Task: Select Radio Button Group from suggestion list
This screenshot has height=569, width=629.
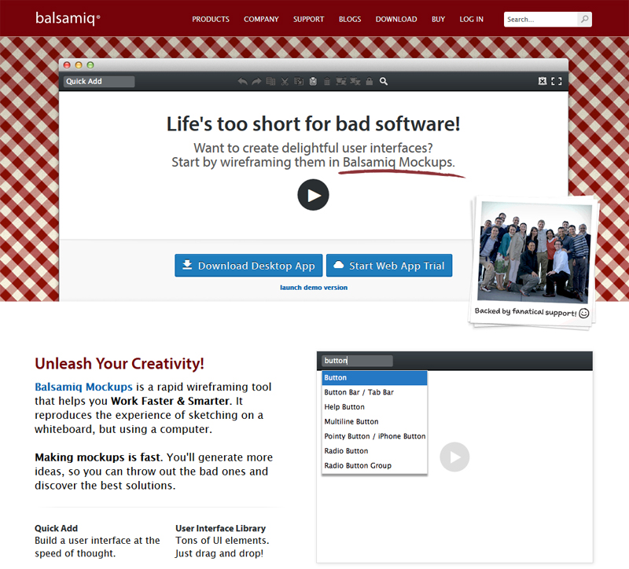Action: point(358,466)
